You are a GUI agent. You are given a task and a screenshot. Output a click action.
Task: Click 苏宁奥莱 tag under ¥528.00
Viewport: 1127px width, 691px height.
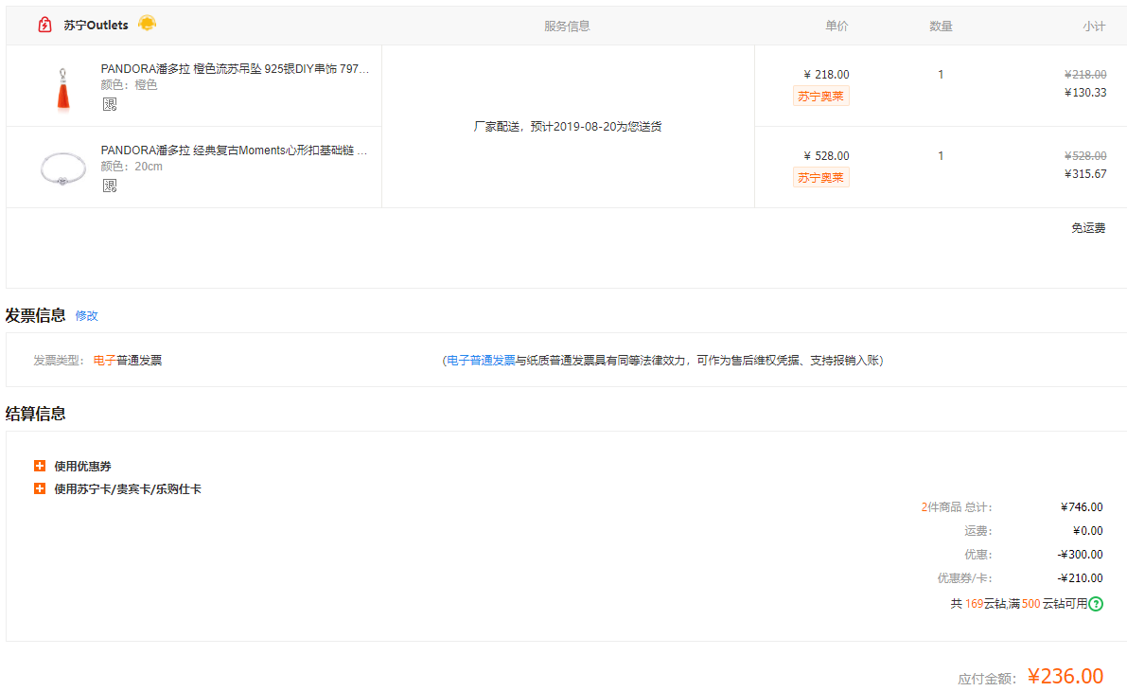coord(820,178)
